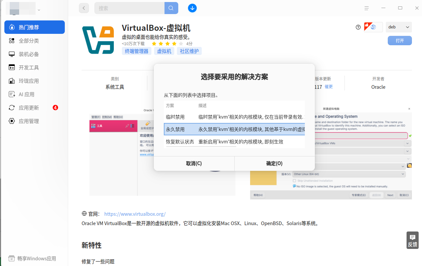Click the feedback 反馈 icon
The width and height of the screenshot is (422, 266).
413,240
